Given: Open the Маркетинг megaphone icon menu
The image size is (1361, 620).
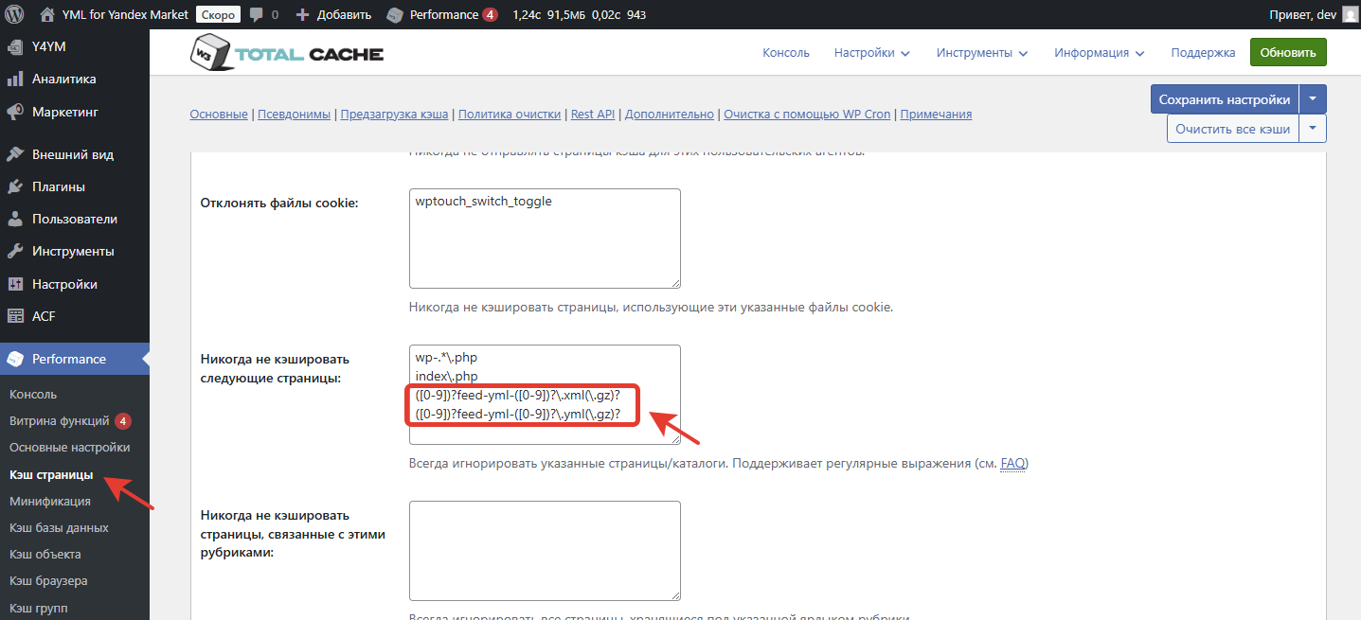Looking at the screenshot, I should [x=15, y=112].
